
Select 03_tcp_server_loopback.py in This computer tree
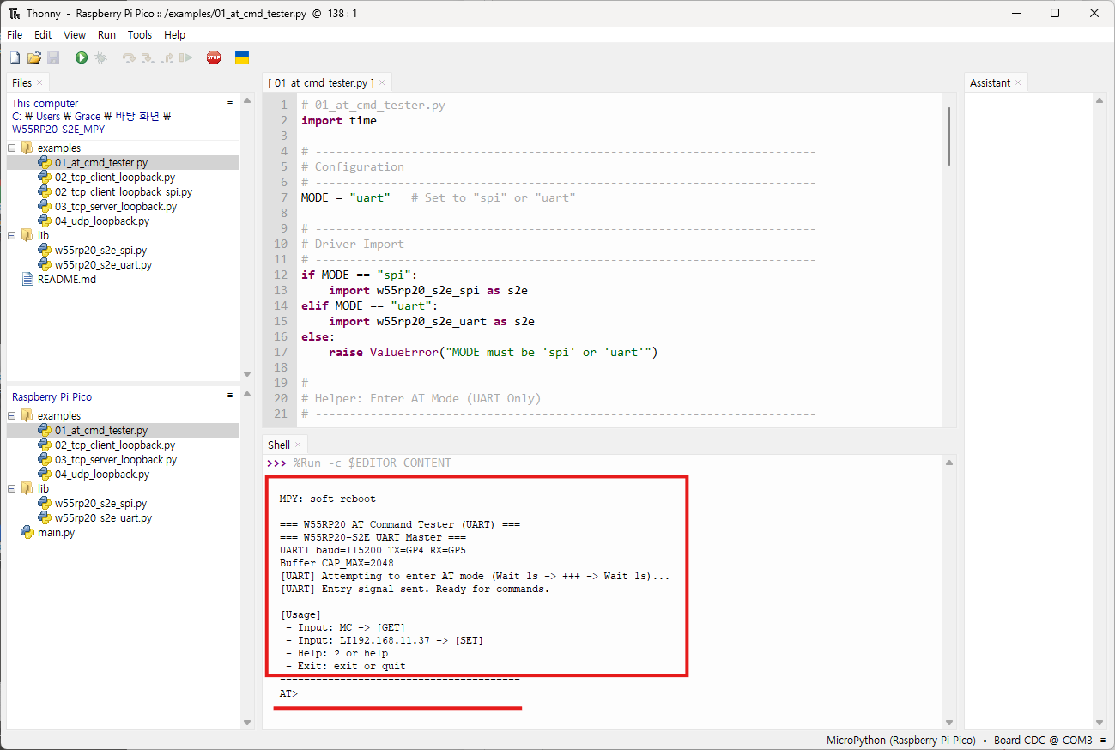(x=115, y=207)
